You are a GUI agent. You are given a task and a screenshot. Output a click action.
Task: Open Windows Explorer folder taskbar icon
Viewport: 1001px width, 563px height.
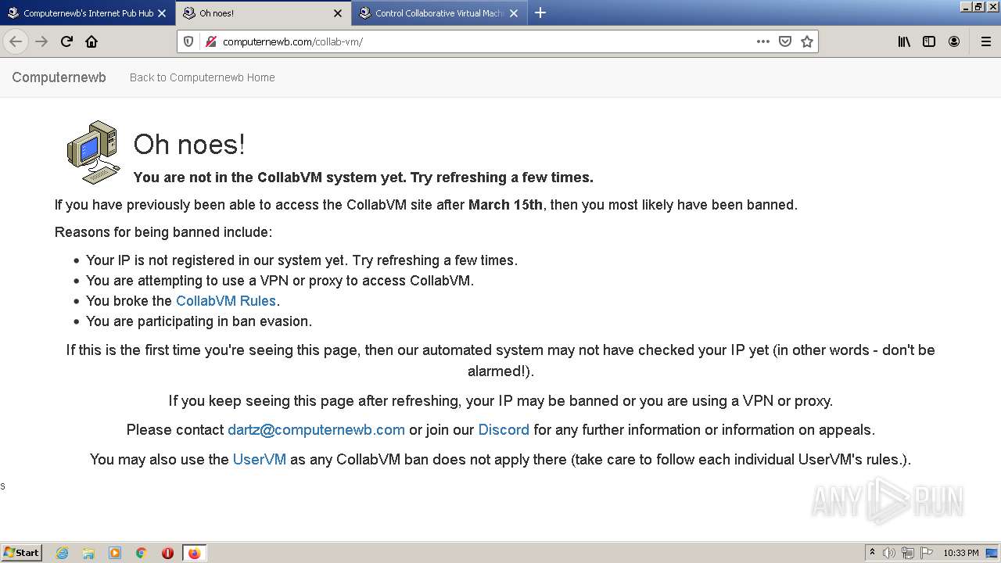88,553
